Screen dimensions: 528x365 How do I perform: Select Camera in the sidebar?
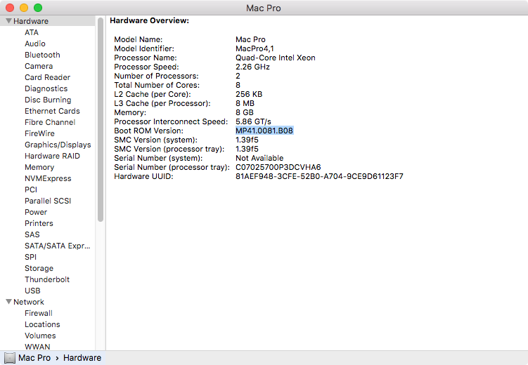click(x=39, y=66)
